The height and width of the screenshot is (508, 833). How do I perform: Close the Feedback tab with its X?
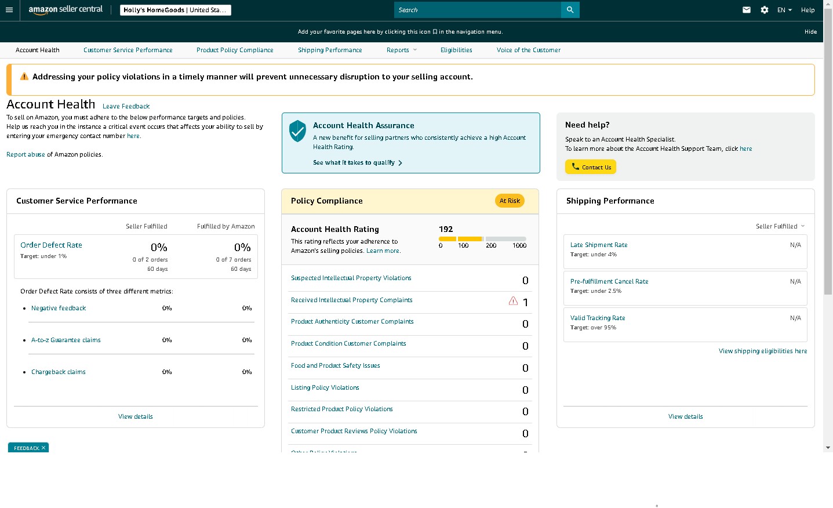click(43, 448)
